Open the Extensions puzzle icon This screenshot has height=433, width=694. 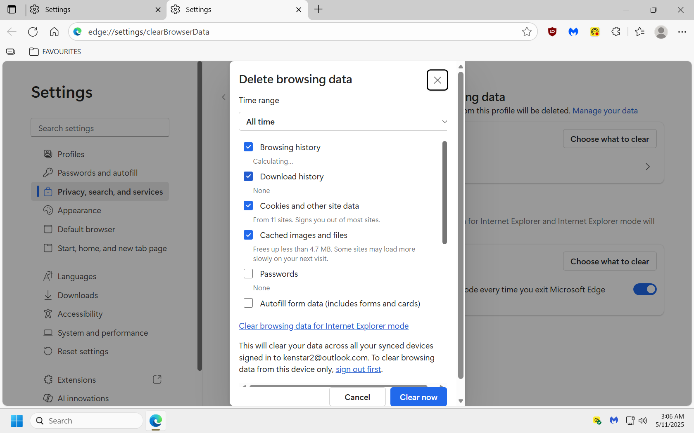coord(616,32)
